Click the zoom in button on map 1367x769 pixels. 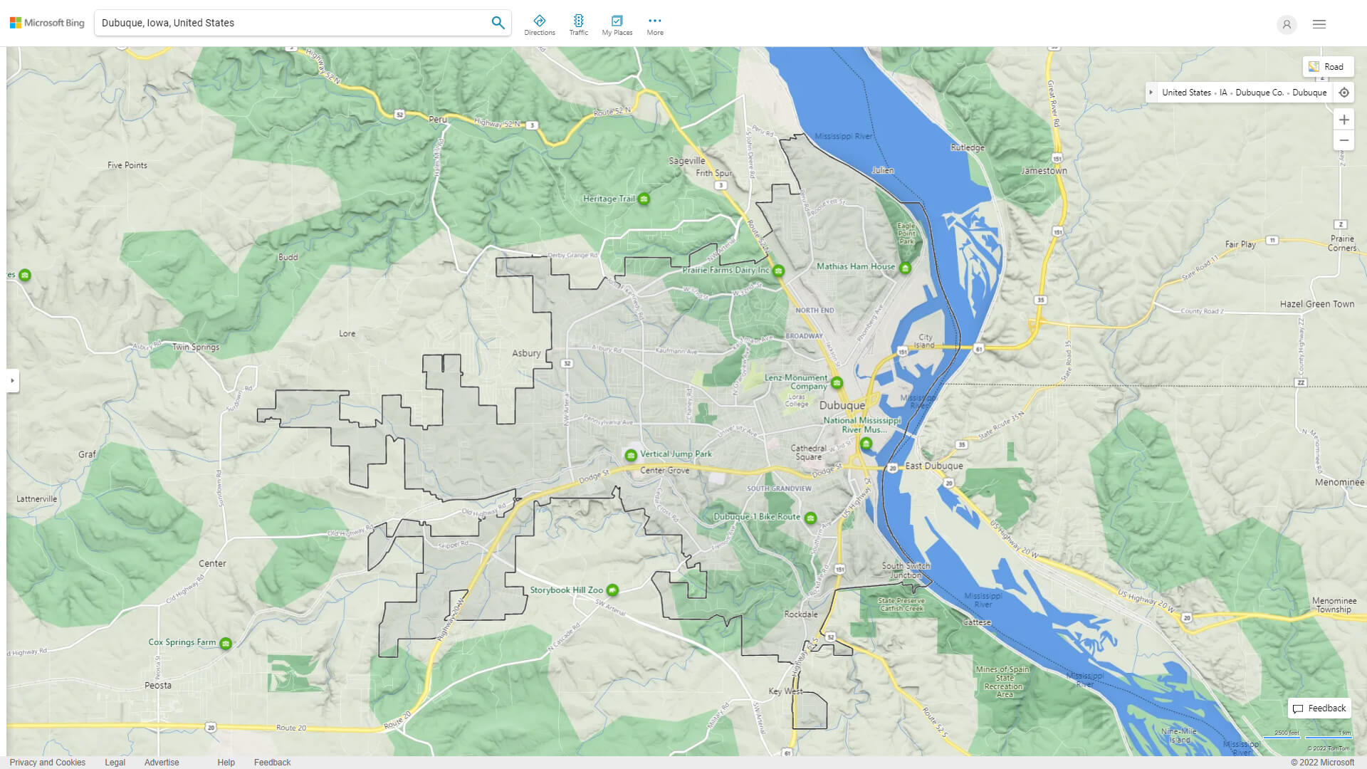point(1344,119)
